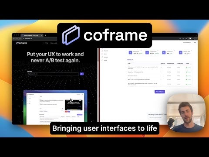The width and height of the screenshot is (209, 157).
Task: Click the first row's green Active status
Action: (189, 68)
